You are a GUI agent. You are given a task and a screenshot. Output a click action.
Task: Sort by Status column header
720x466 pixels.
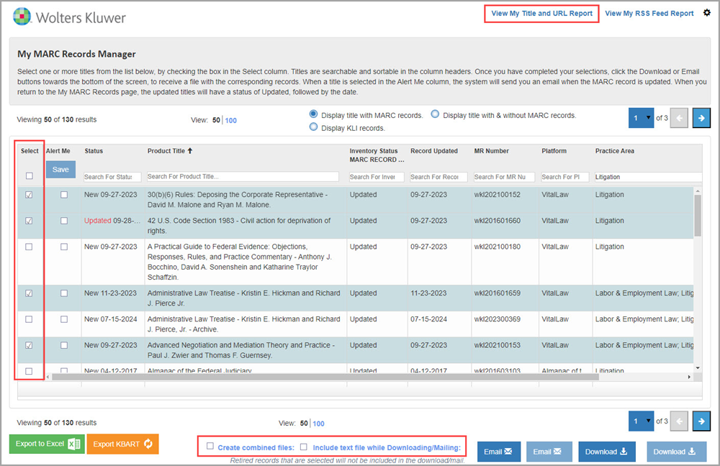click(94, 151)
